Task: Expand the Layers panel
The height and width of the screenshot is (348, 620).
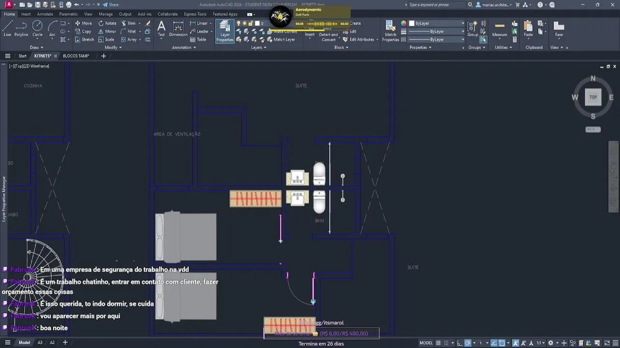Action: (259, 47)
